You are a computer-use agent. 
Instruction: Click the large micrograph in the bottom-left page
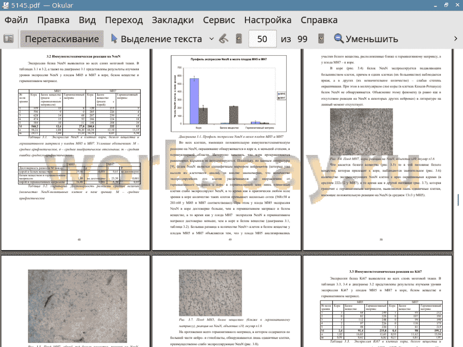77,306
